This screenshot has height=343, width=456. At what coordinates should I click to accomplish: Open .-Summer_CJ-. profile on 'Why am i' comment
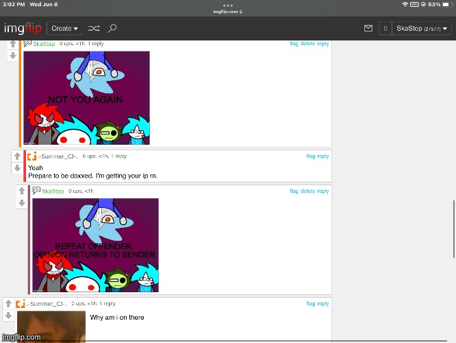47,304
